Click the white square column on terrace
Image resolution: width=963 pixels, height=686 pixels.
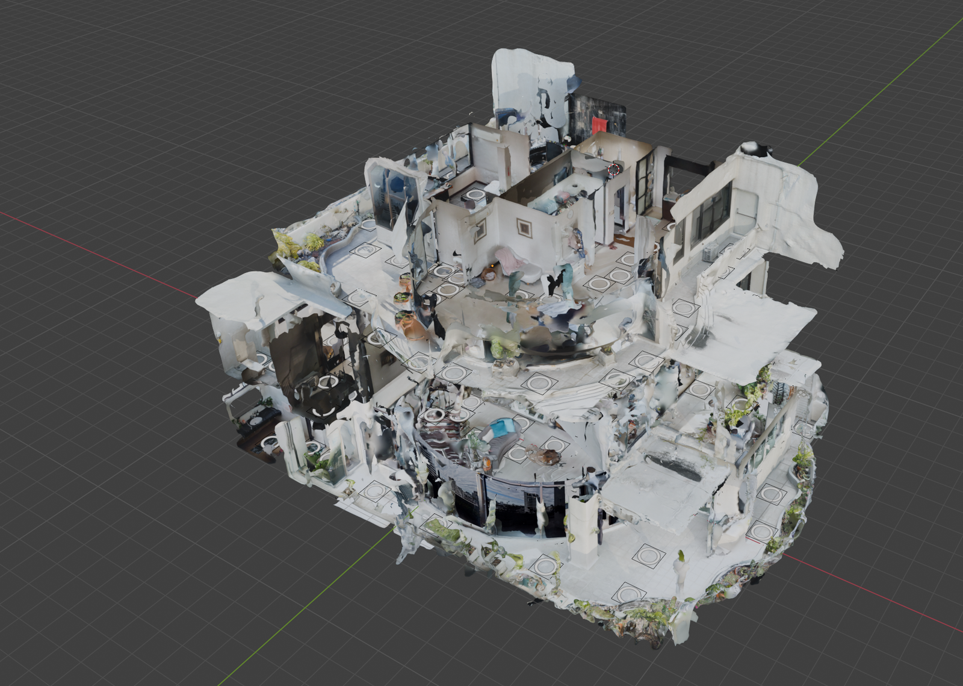(584, 523)
